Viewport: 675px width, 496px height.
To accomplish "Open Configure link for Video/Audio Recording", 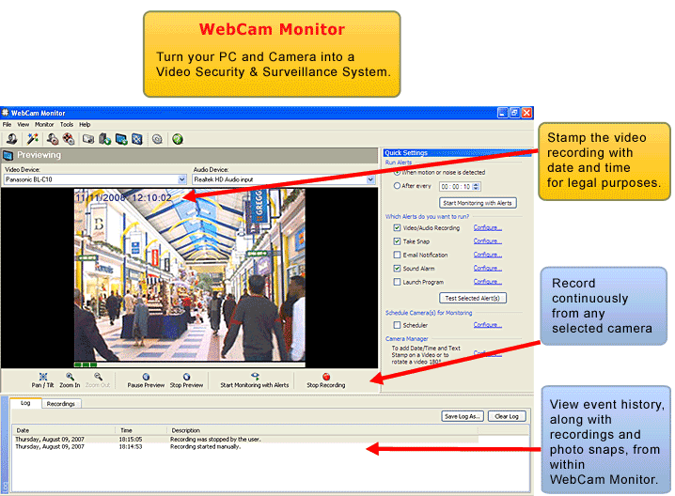I will 487,227.
